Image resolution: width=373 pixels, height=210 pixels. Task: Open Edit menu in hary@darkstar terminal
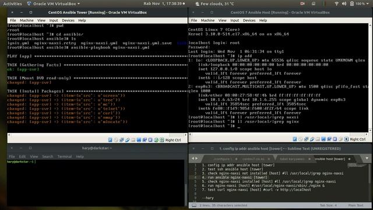coord(22,156)
